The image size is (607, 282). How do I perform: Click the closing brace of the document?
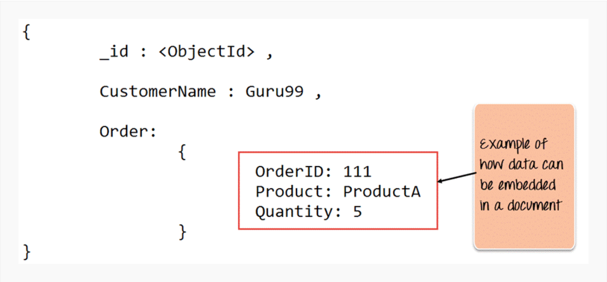coord(27,252)
